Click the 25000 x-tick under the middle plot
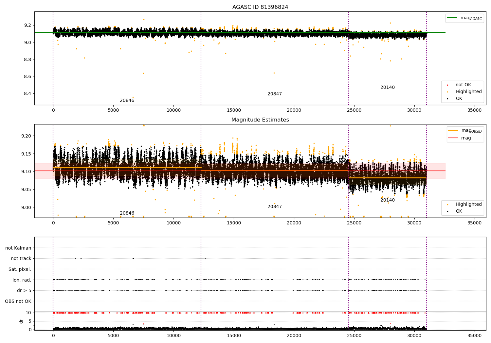 (x=354, y=223)
